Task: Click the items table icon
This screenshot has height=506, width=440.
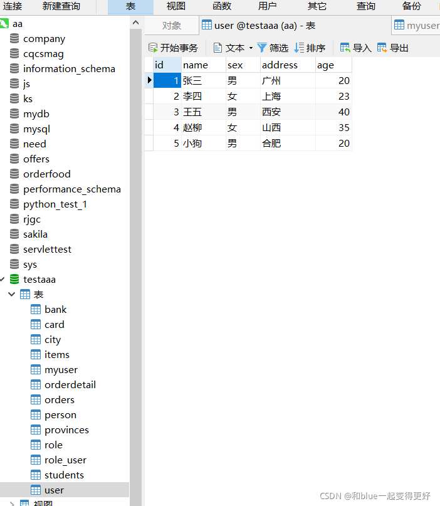Action: click(36, 355)
